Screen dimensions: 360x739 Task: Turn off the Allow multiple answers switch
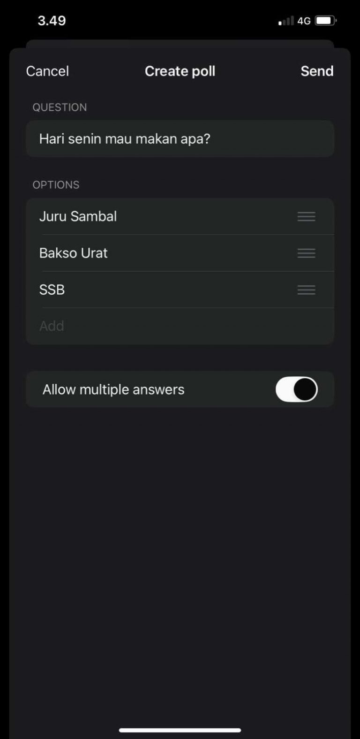point(296,389)
